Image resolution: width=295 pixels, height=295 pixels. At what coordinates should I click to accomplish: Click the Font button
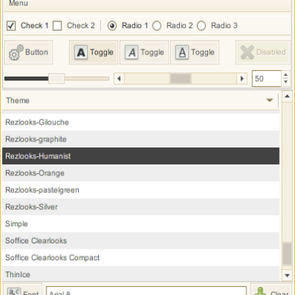point(23,290)
